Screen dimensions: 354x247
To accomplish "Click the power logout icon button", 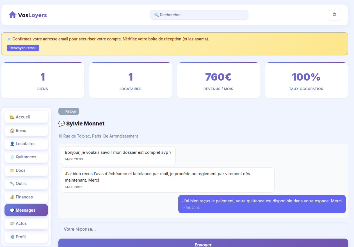I will click(334, 15).
